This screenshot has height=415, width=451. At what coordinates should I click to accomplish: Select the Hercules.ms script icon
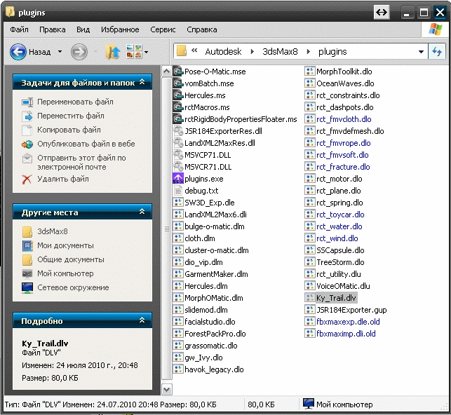[x=178, y=95]
